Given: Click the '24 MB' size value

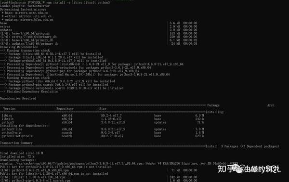Looking at the screenshot, I should point(176,44).
